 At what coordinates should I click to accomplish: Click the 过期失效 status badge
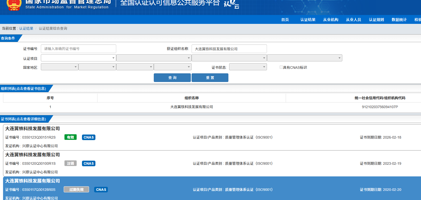coord(76,190)
